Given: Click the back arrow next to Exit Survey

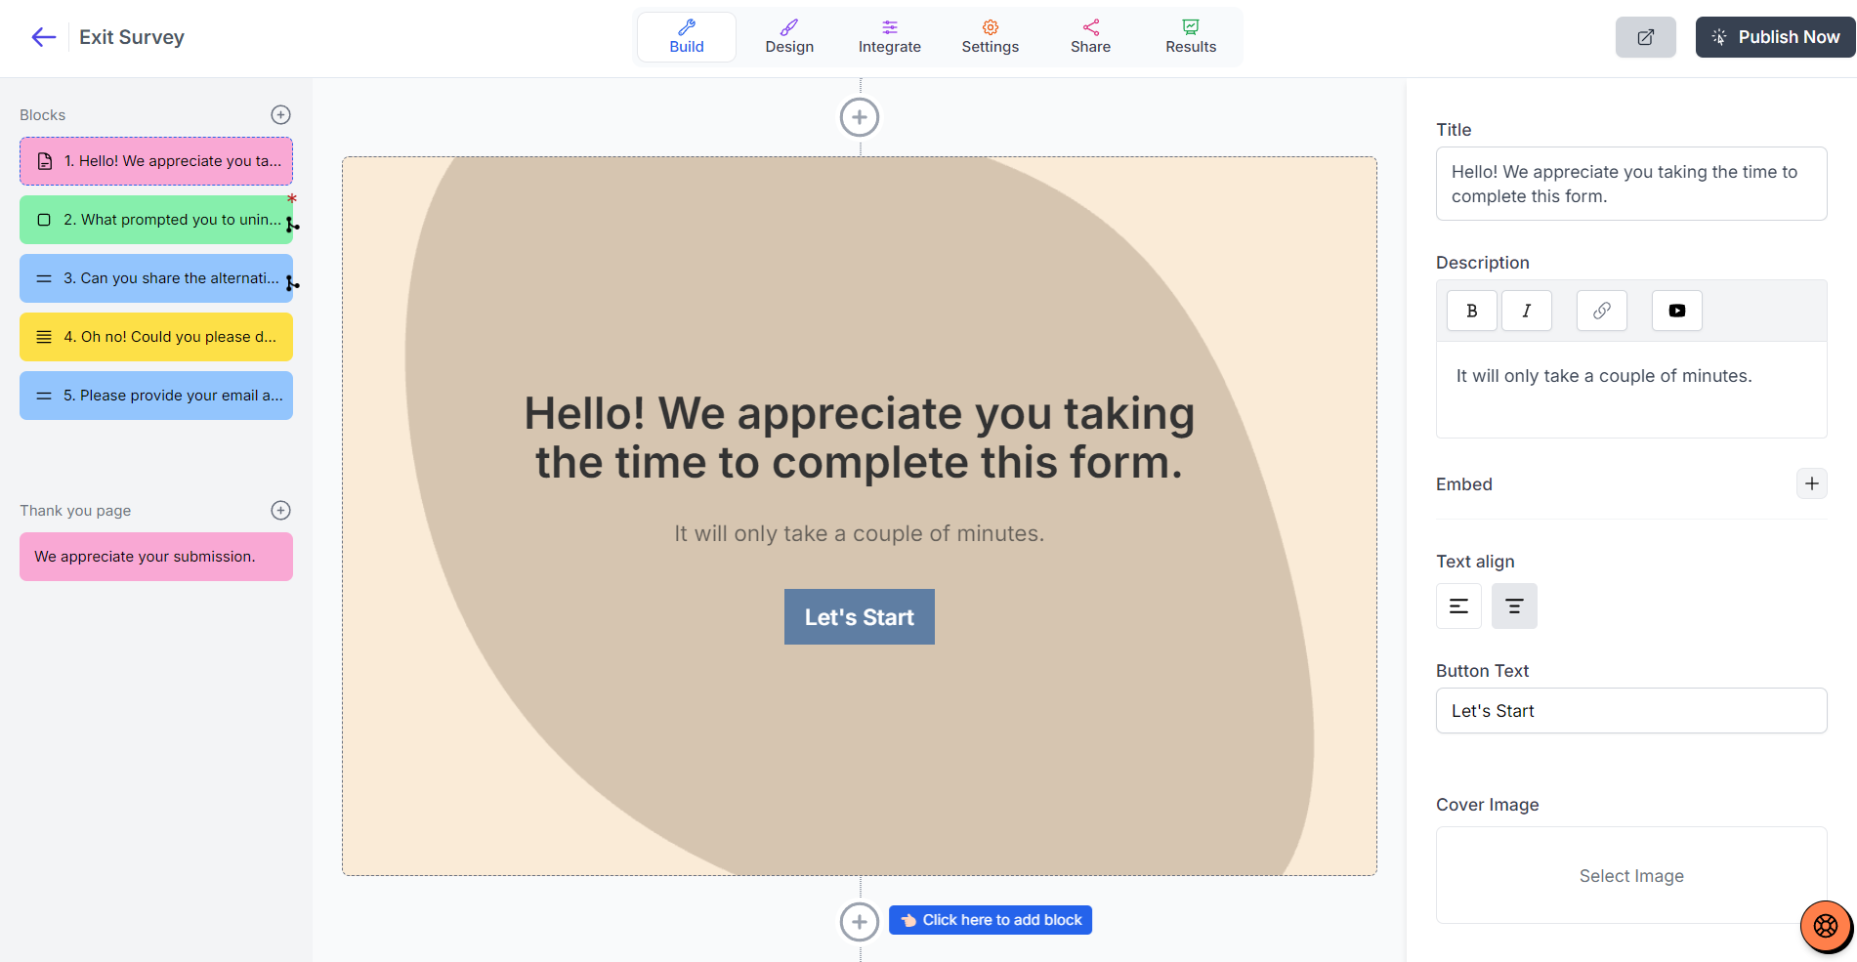Looking at the screenshot, I should click(x=43, y=37).
